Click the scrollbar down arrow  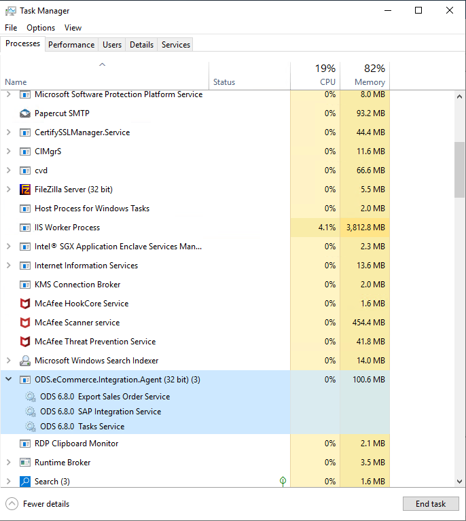tap(459, 482)
